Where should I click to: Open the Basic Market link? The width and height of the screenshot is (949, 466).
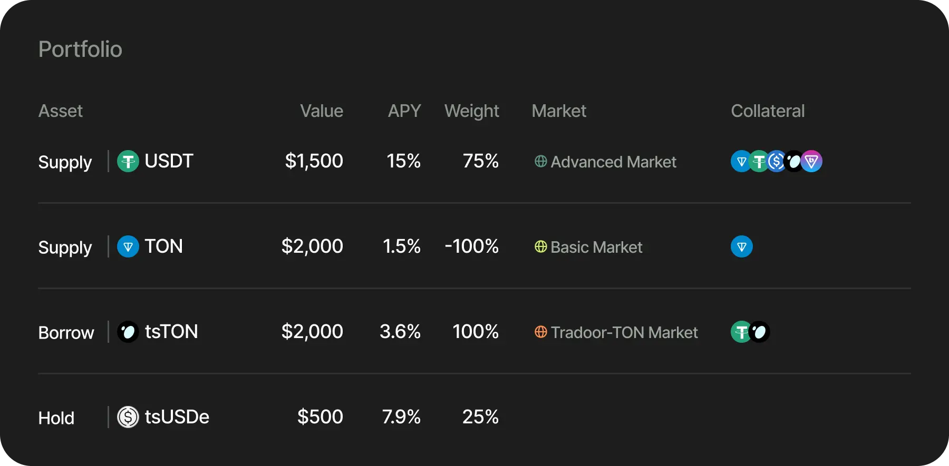click(x=596, y=247)
